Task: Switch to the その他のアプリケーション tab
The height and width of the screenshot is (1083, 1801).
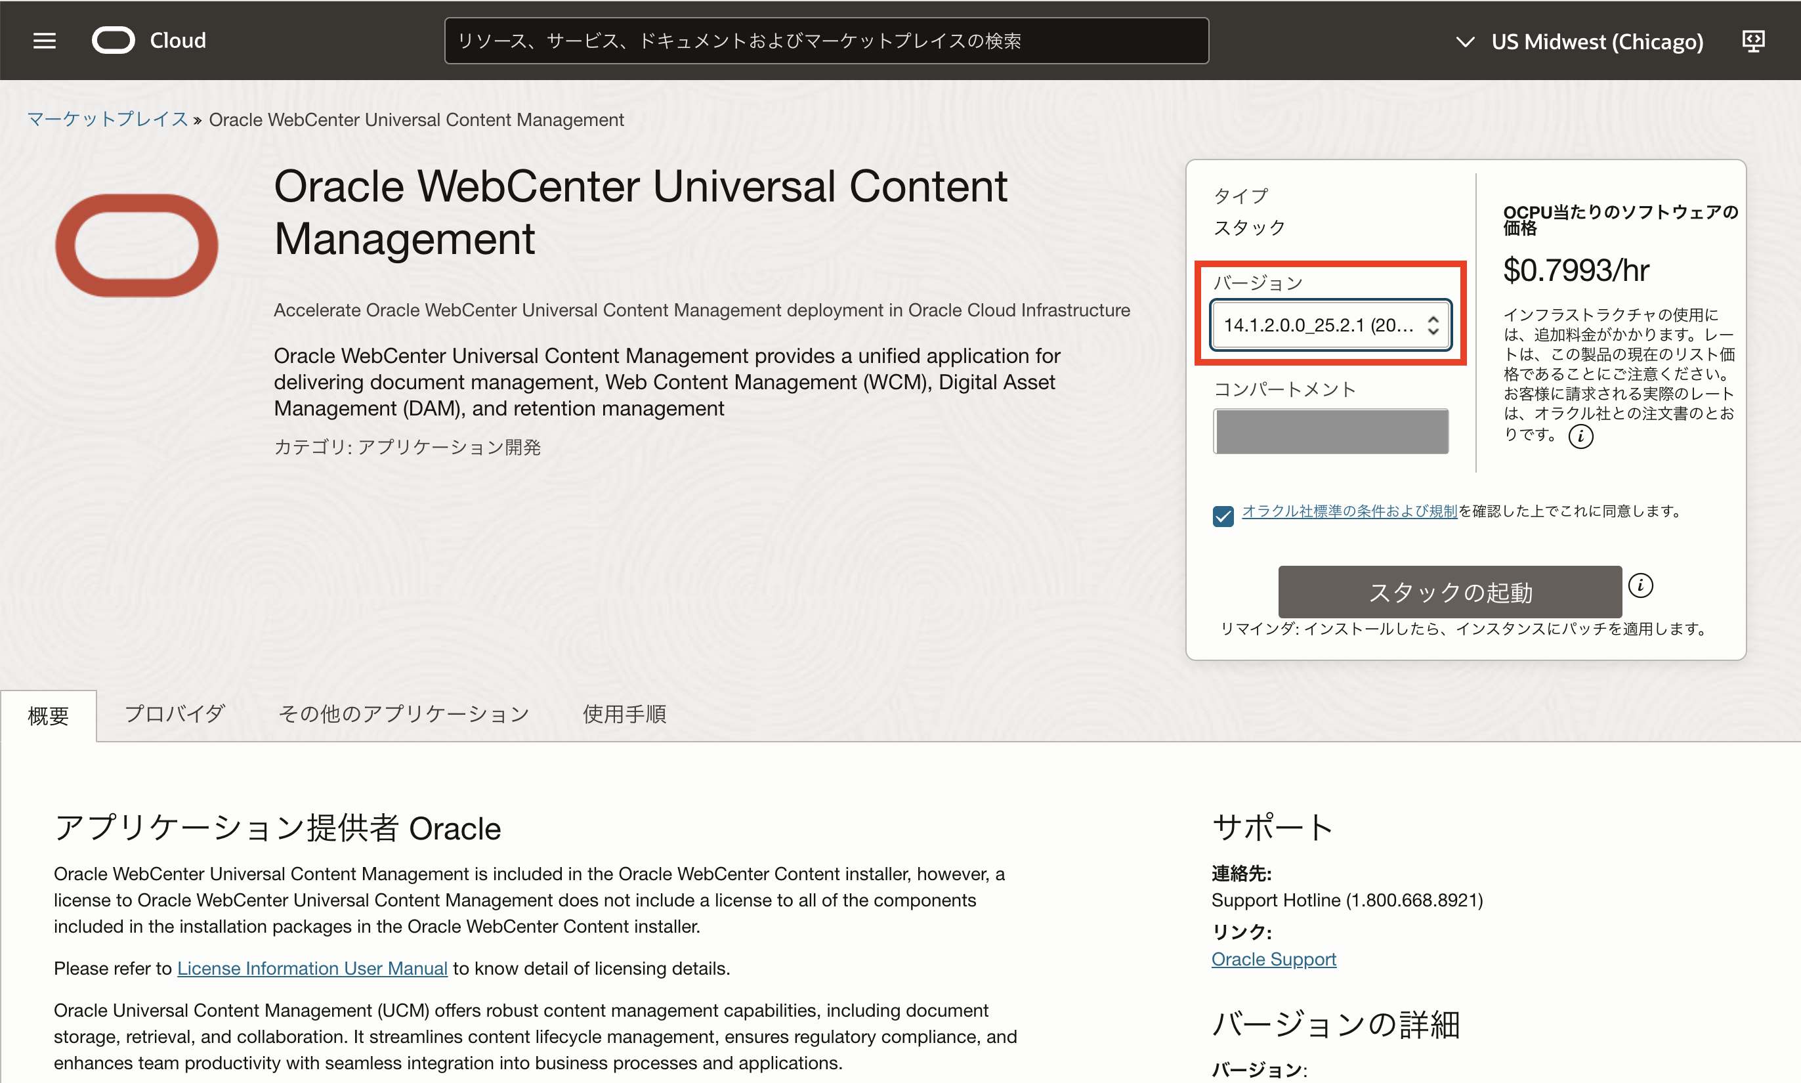Action: click(x=404, y=713)
